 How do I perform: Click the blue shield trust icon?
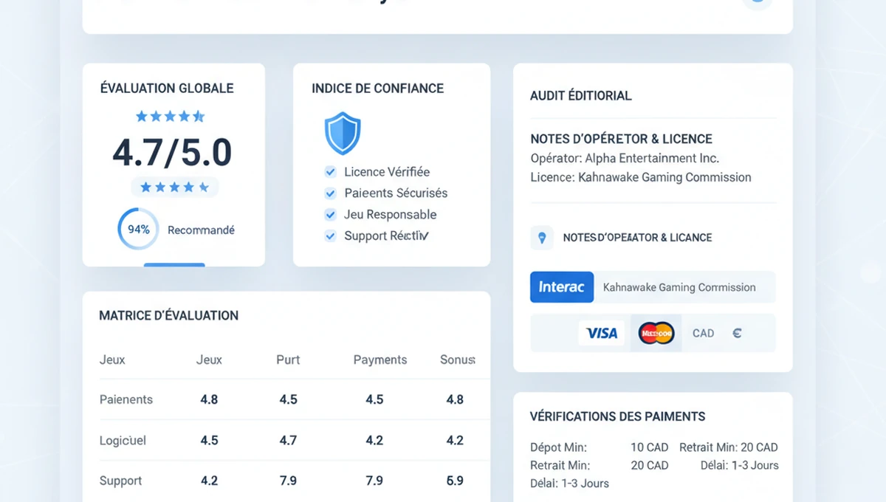click(343, 133)
